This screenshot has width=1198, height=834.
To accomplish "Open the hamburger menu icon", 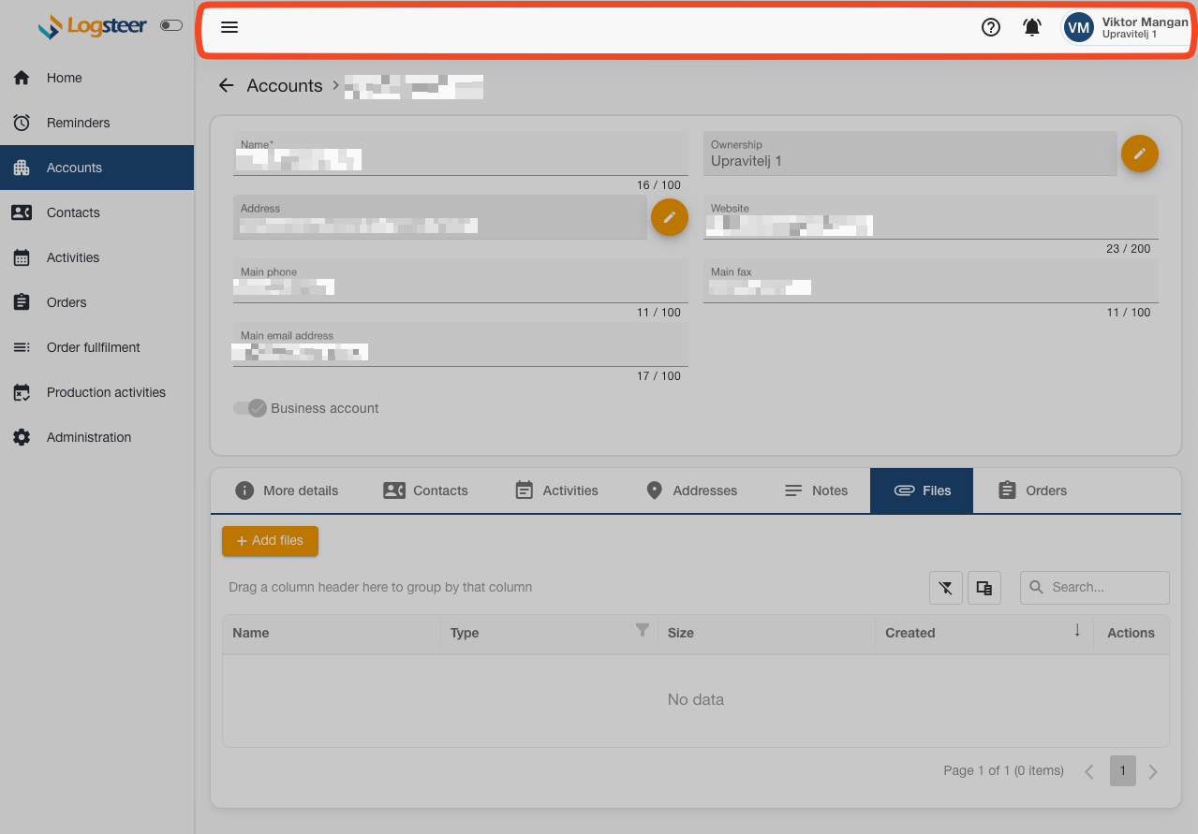I will coord(229,27).
